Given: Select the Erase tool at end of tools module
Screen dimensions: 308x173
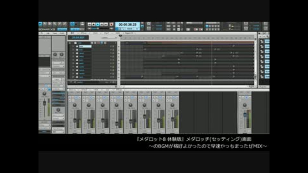Looking at the screenshot, I should [64, 24].
